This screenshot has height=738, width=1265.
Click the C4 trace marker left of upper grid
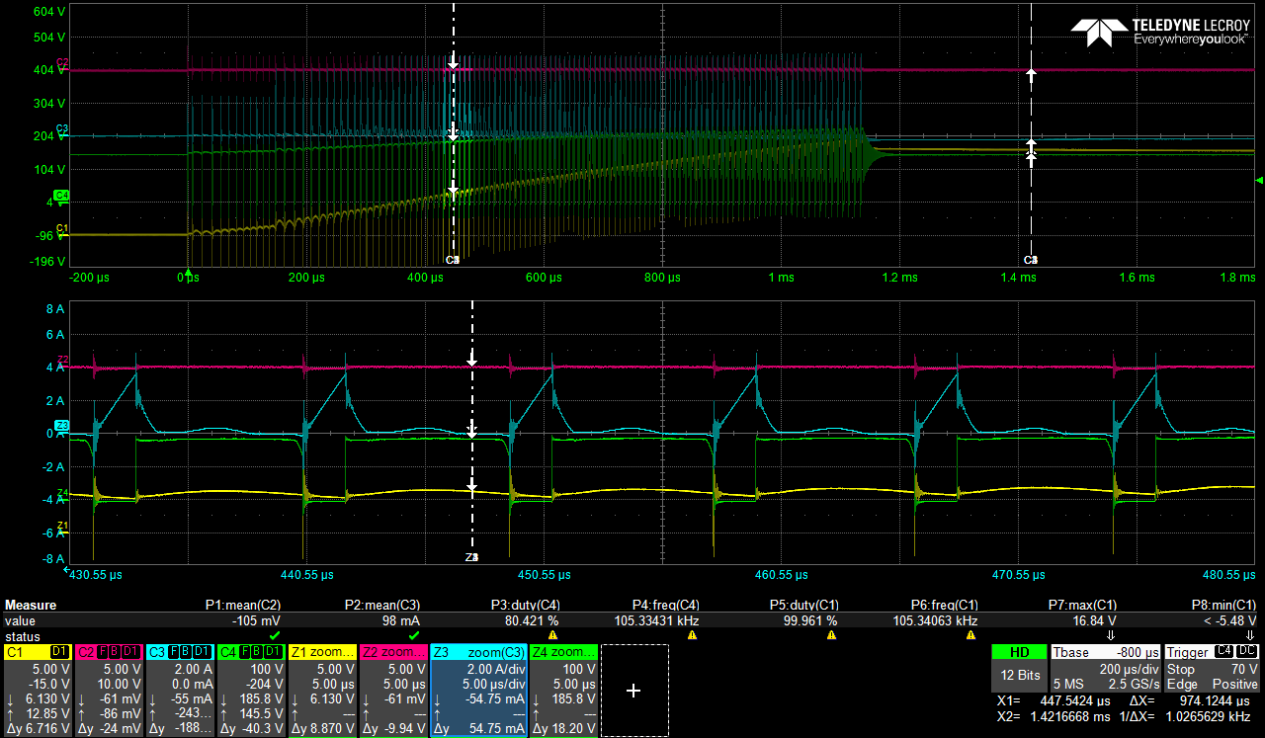pos(61,196)
